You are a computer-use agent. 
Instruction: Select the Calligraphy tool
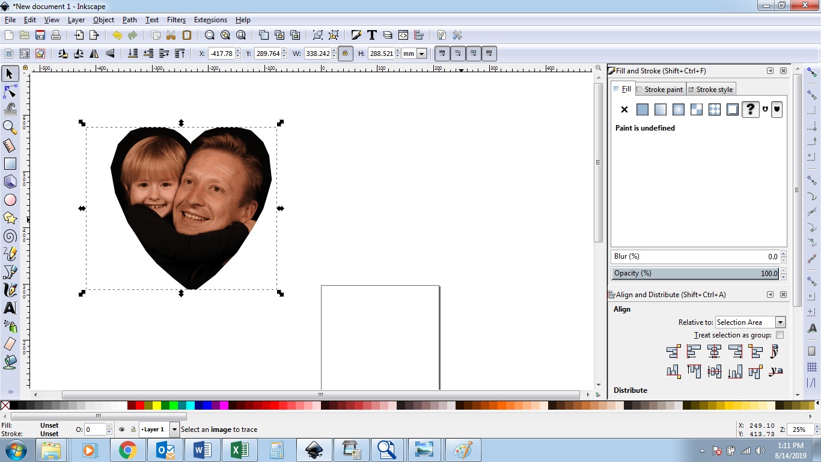tap(10, 290)
